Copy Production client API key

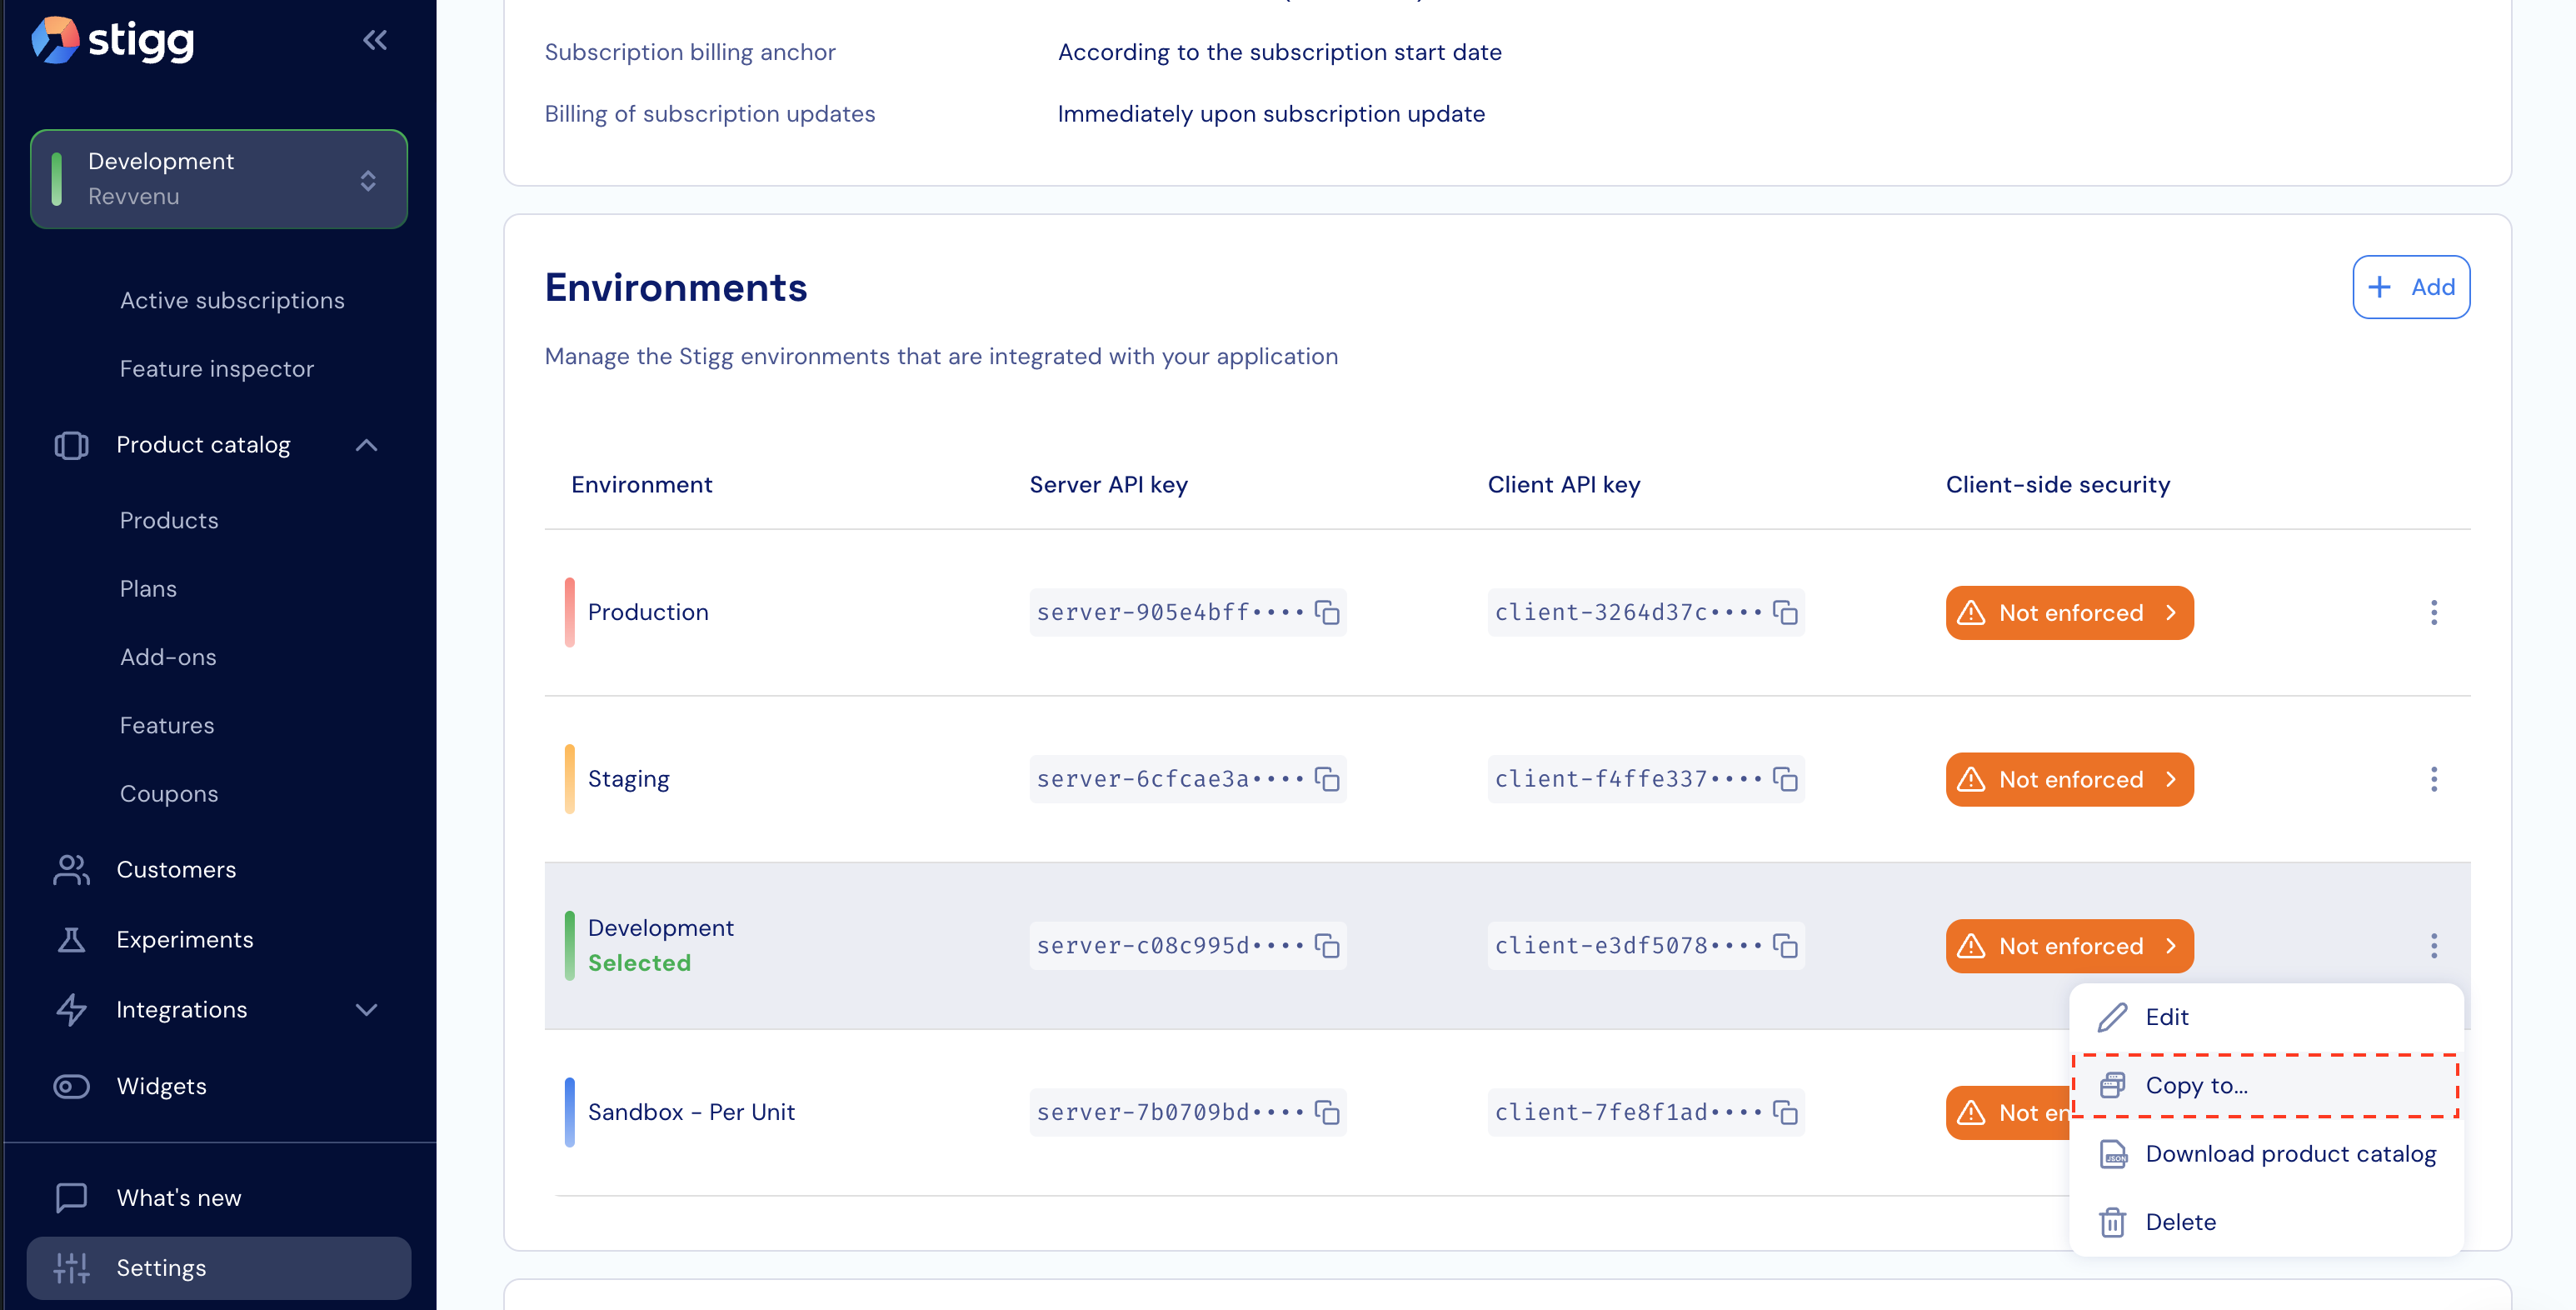tap(1785, 612)
